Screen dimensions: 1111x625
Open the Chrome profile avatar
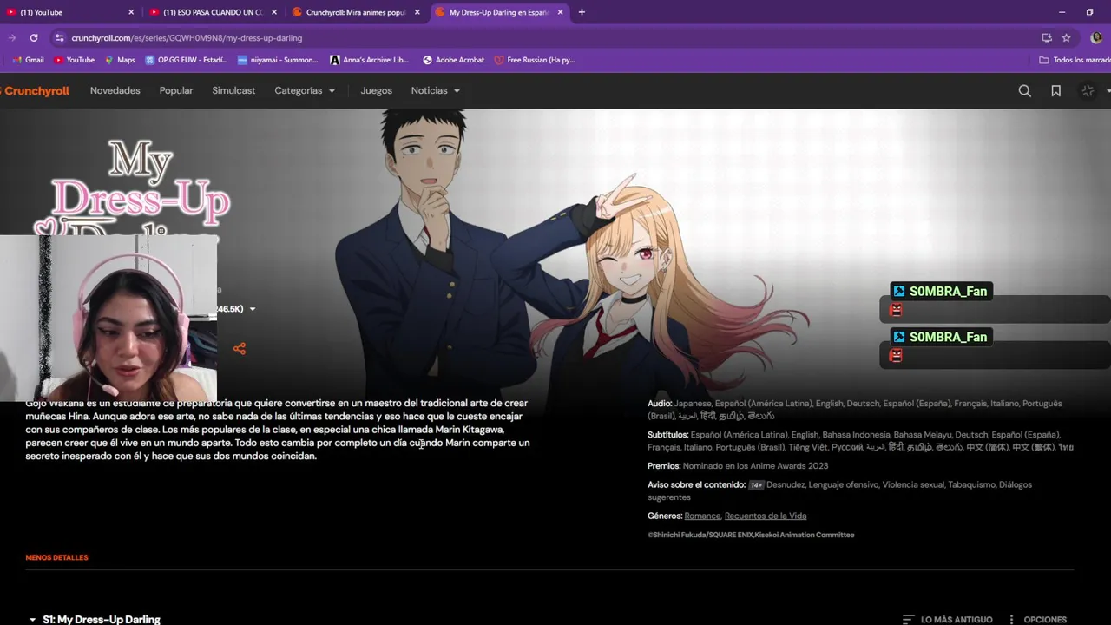click(1096, 38)
